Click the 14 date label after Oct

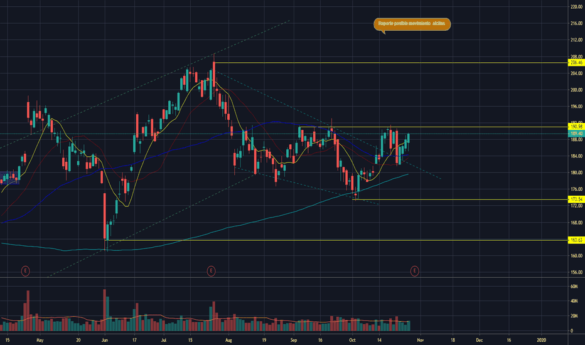tap(379, 340)
